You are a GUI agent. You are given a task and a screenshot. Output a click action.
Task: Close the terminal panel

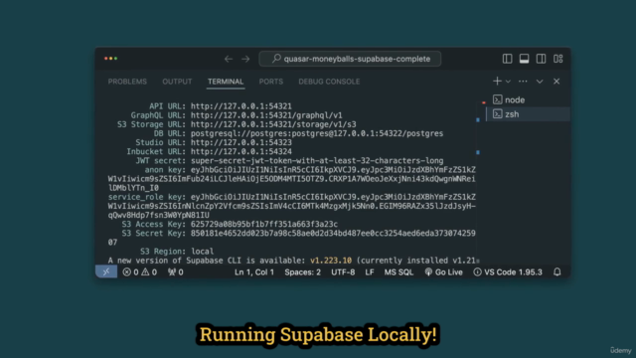556,82
